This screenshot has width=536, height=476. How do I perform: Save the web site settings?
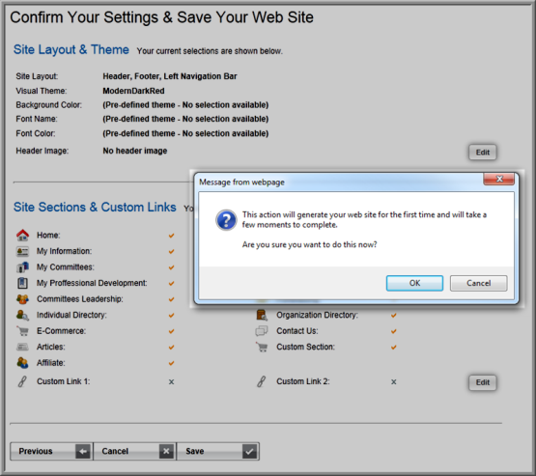(217, 452)
